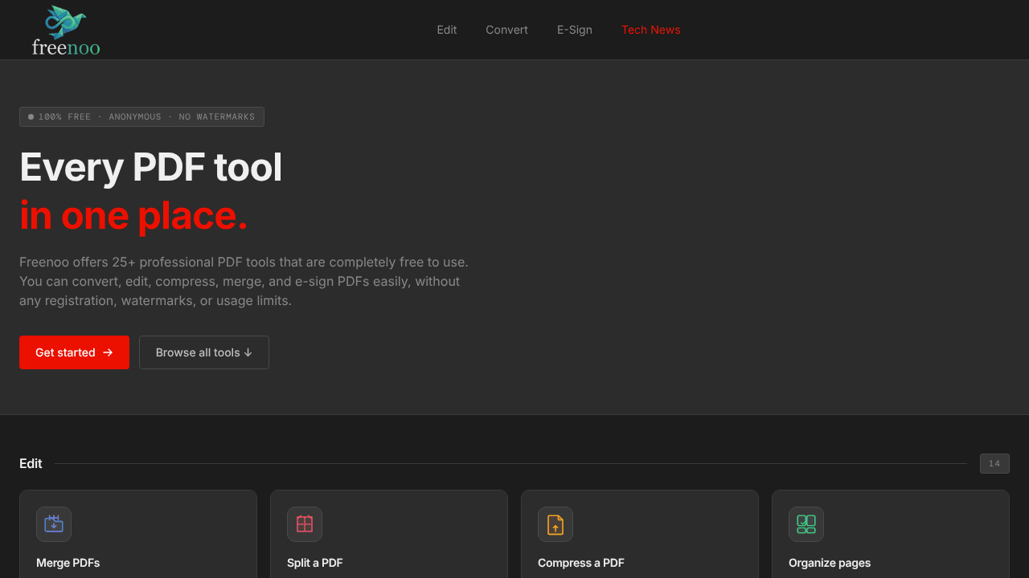Open the Merge PDFs tool icon
The image size is (1029, 578).
(54, 524)
